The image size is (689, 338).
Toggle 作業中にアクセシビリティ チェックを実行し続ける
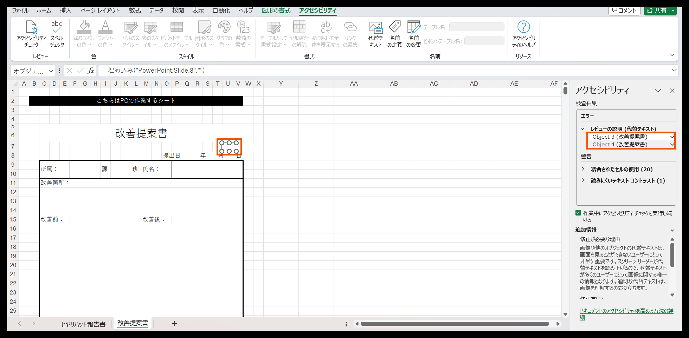coord(578,212)
